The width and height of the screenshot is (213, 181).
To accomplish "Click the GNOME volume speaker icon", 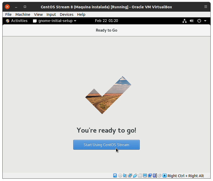I will click(192, 21).
